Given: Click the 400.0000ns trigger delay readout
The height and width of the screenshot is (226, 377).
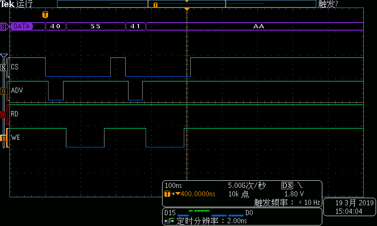Looking at the screenshot, I should (198, 194).
